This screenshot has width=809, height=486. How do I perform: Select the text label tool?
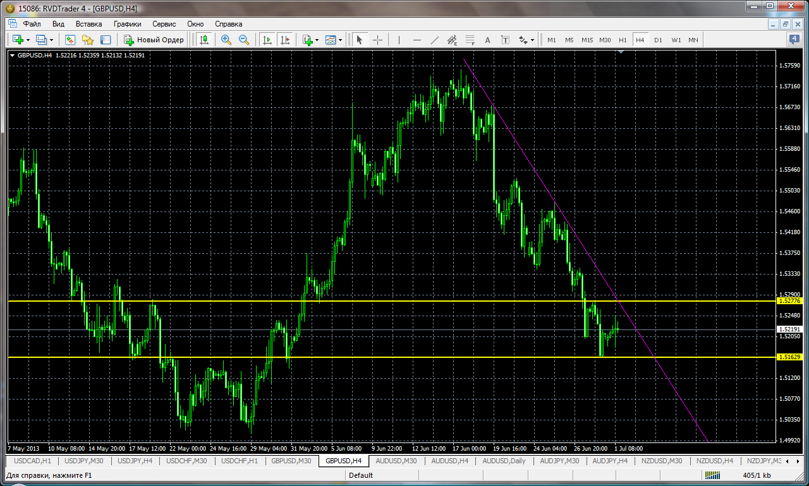click(x=505, y=40)
